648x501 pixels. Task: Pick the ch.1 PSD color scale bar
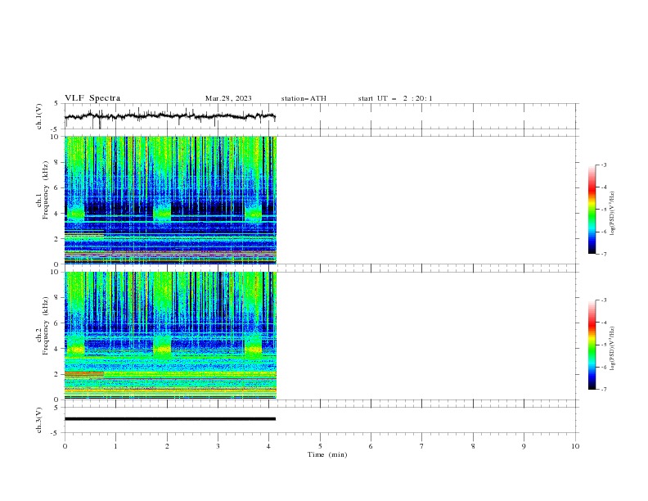(x=592, y=210)
